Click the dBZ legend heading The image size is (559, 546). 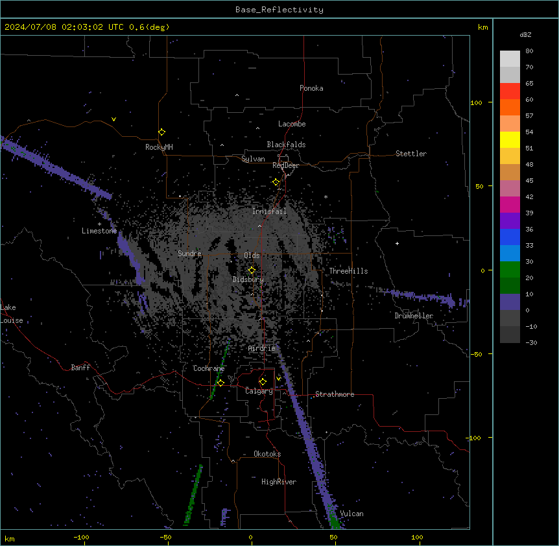click(525, 35)
